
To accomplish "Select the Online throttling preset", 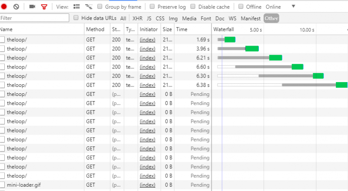I will (273, 7).
